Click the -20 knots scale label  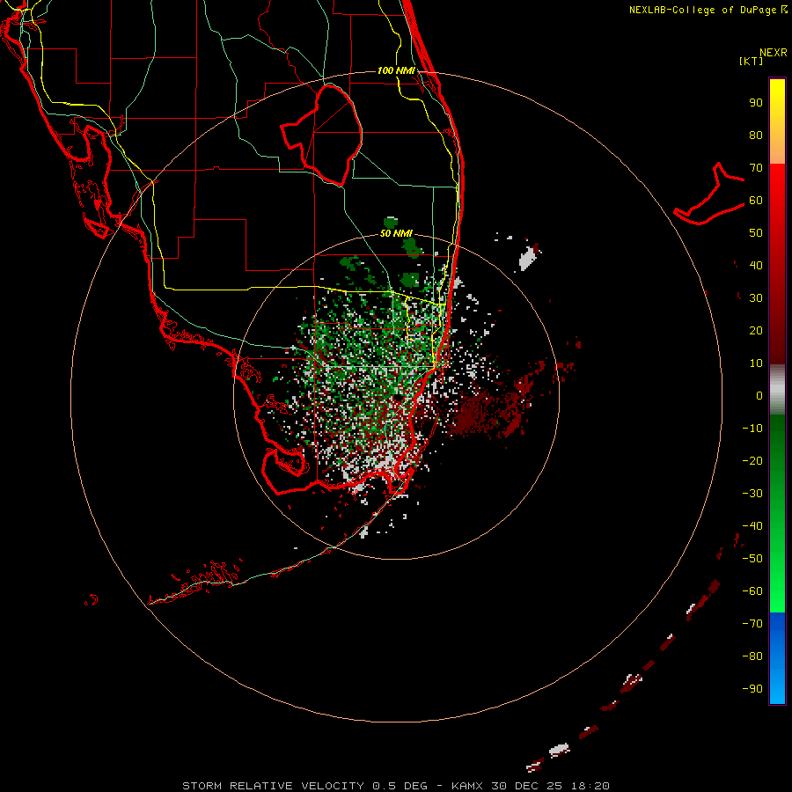752,461
